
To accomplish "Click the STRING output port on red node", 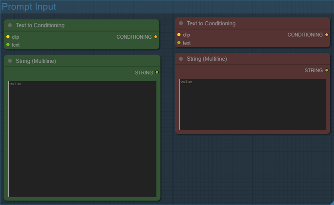I will pyautogui.click(x=326, y=71).
